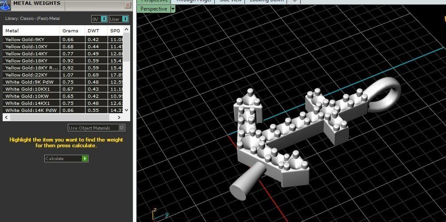Image resolution: width=446 pixels, height=222 pixels.
Task: Select the top Perspective viewport tab
Action: click(154, 1)
